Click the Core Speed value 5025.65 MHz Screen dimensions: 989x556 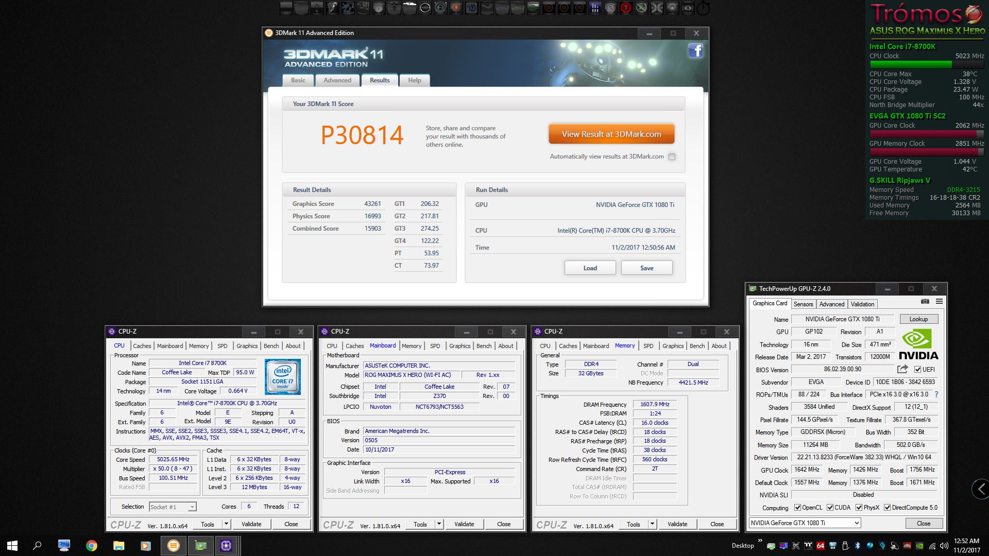pos(173,459)
